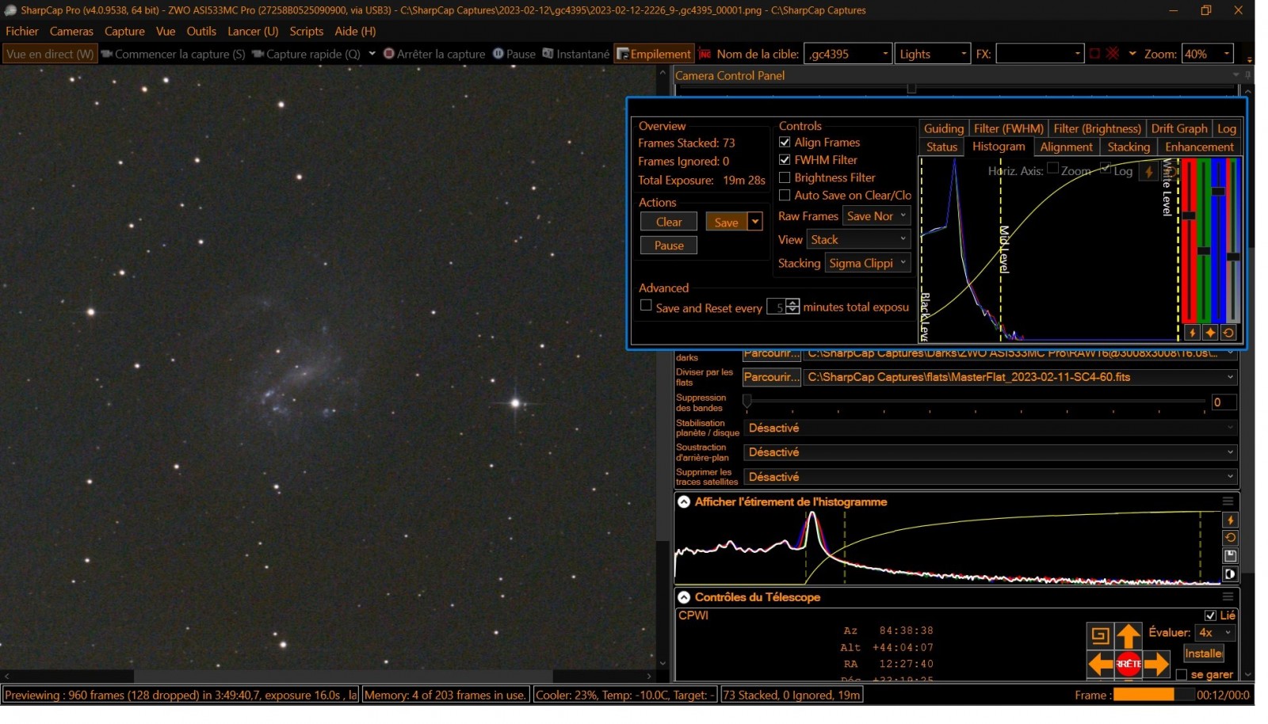1268x724 pixels.
Task: Click the Empilement live stack toolbar button
Action: click(655, 54)
